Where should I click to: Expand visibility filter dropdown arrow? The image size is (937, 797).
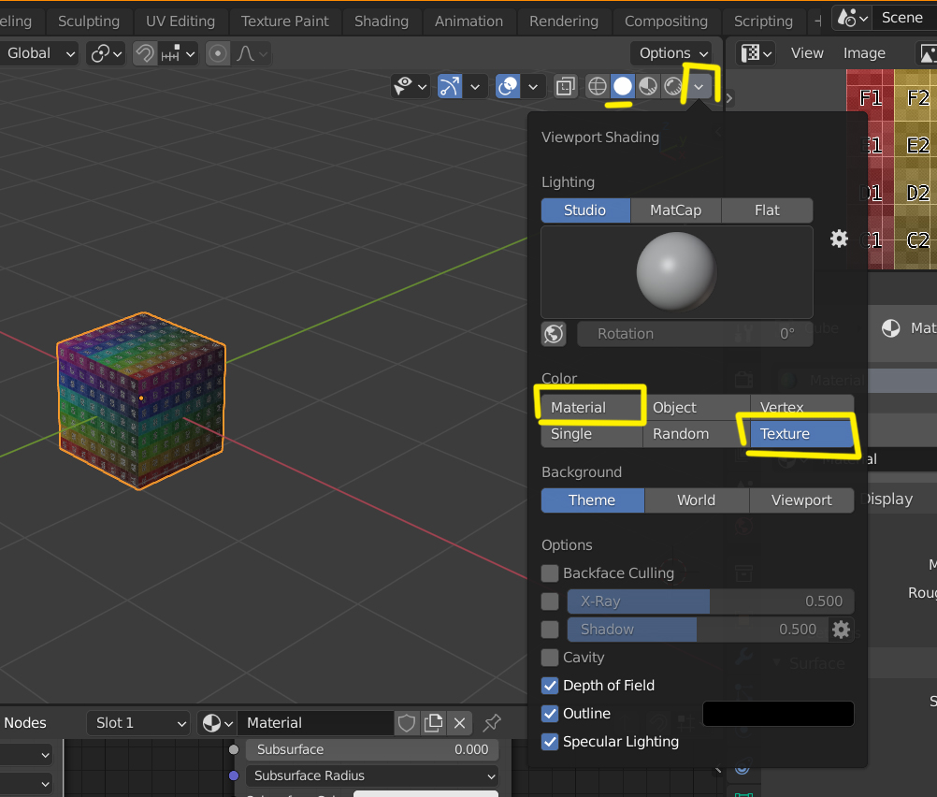[x=423, y=87]
